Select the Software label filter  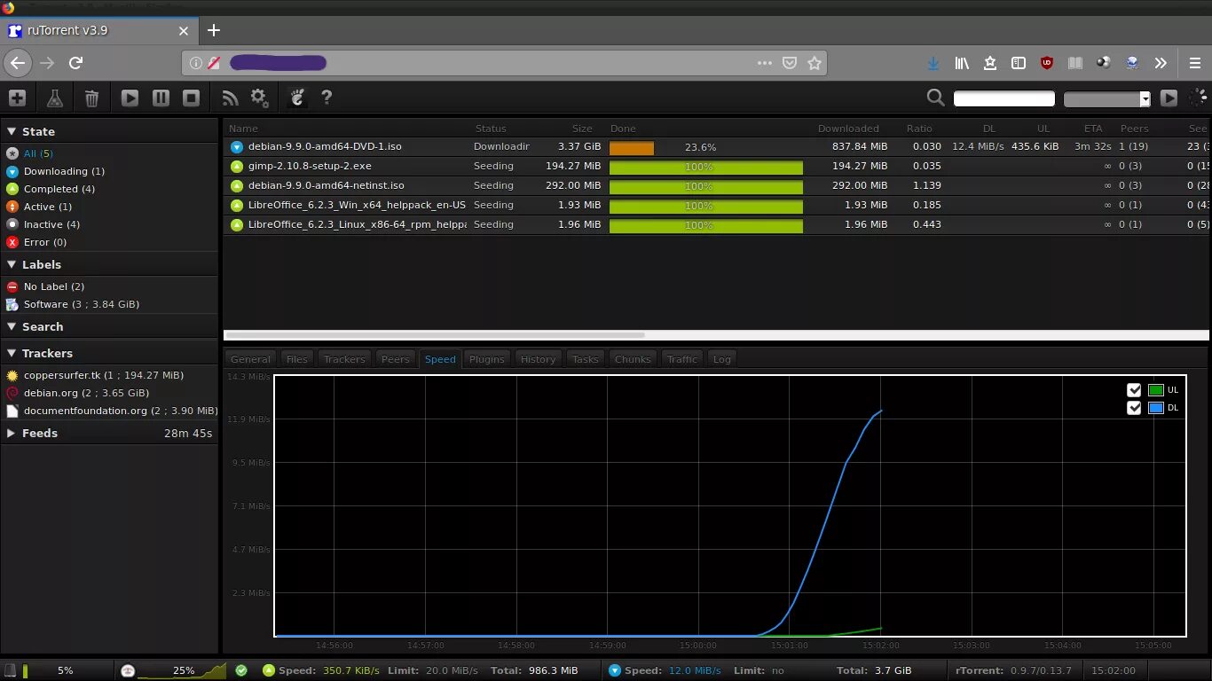109,304
